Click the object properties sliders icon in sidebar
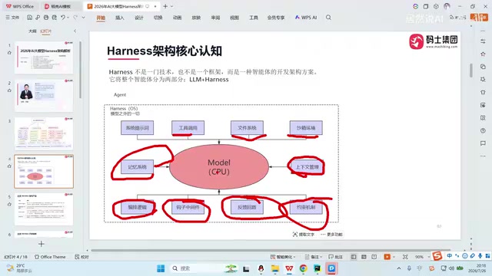The image size is (492, 276). coord(483,41)
